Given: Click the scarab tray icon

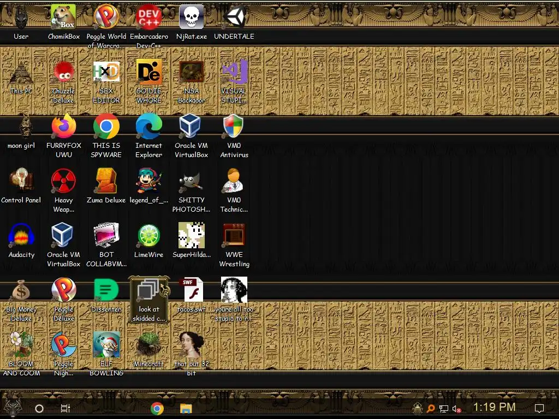Looking at the screenshot, I should (x=418, y=408).
